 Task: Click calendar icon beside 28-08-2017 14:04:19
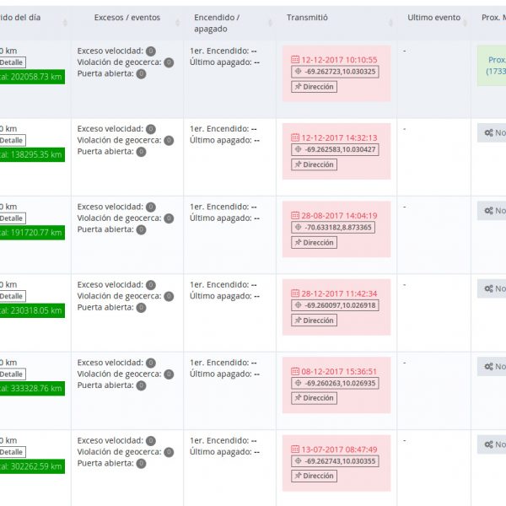295,216
